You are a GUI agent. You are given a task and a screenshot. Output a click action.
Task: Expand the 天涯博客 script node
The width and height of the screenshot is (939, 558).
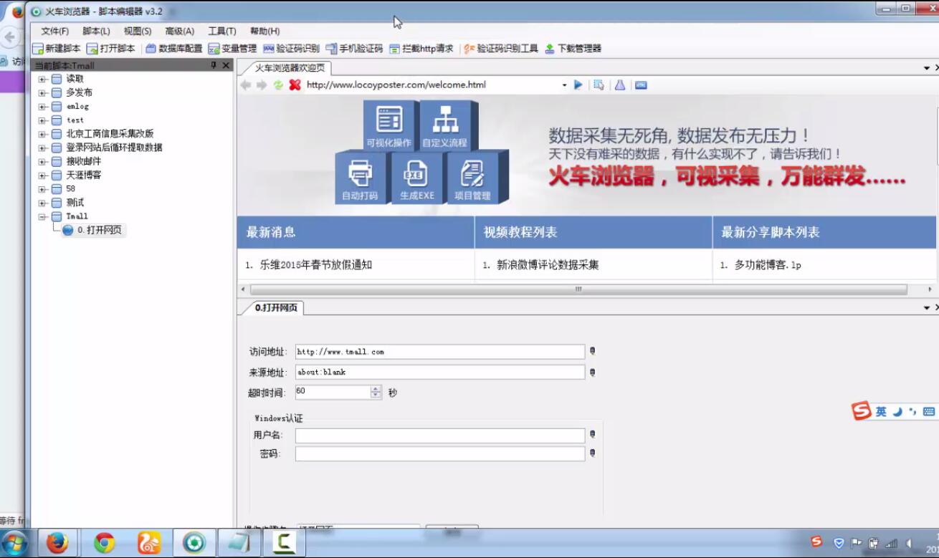(x=42, y=175)
